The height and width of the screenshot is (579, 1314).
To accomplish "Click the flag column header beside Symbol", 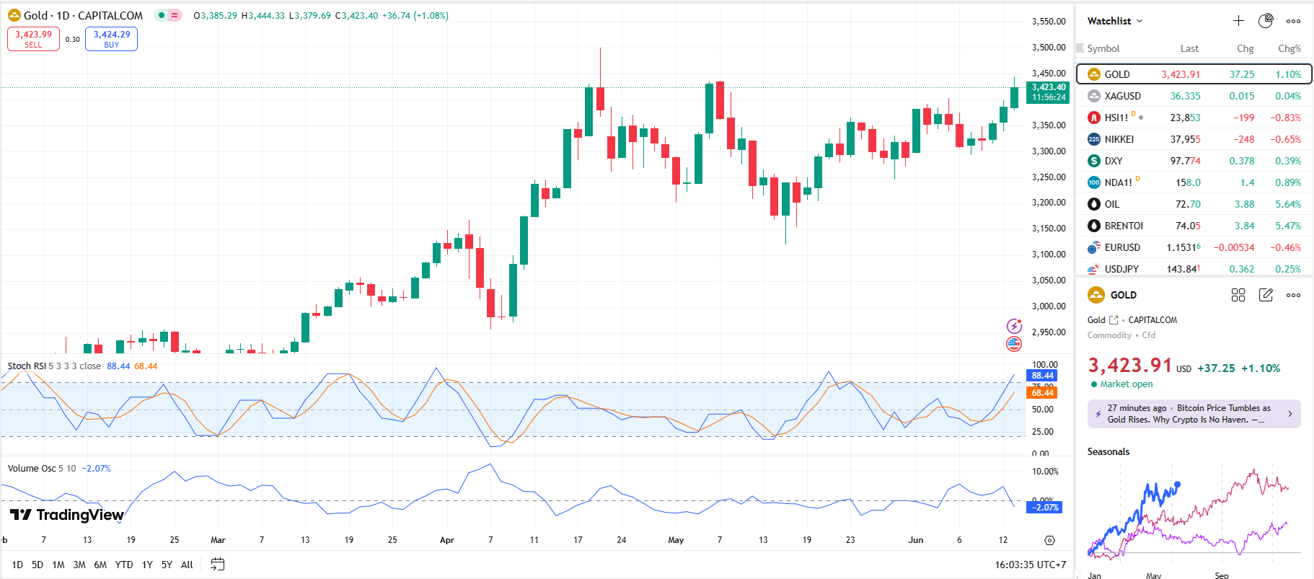I will (x=1080, y=48).
